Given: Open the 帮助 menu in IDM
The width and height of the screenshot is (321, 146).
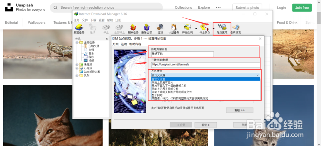Looking at the screenshot, I should (110, 20).
